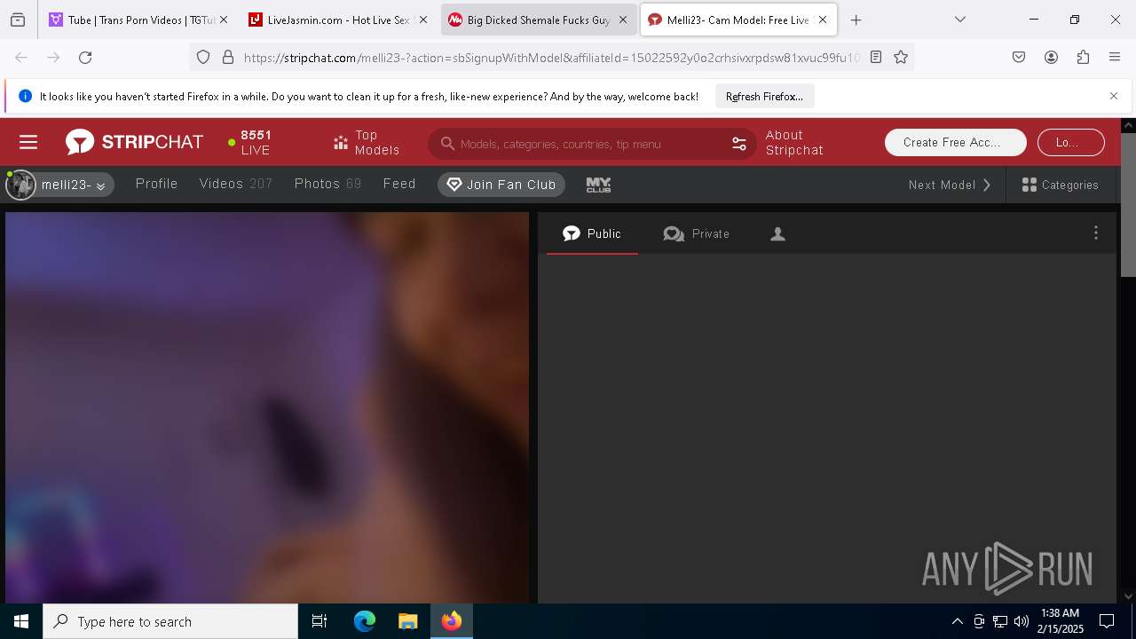Open the users list tab icon
The image size is (1136, 639).
(x=777, y=233)
